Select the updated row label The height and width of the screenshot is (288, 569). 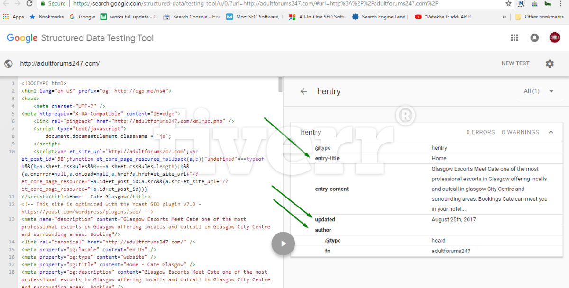coord(325,219)
